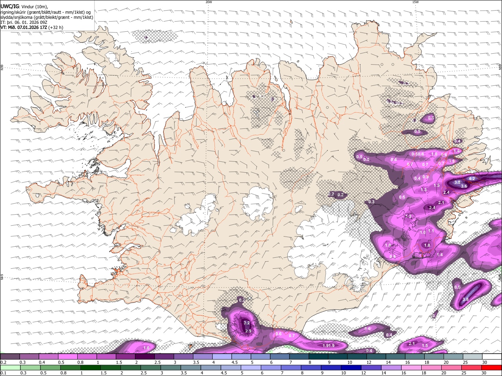Click the 'slydda/snjókoma' legend description line

[x=47, y=17]
